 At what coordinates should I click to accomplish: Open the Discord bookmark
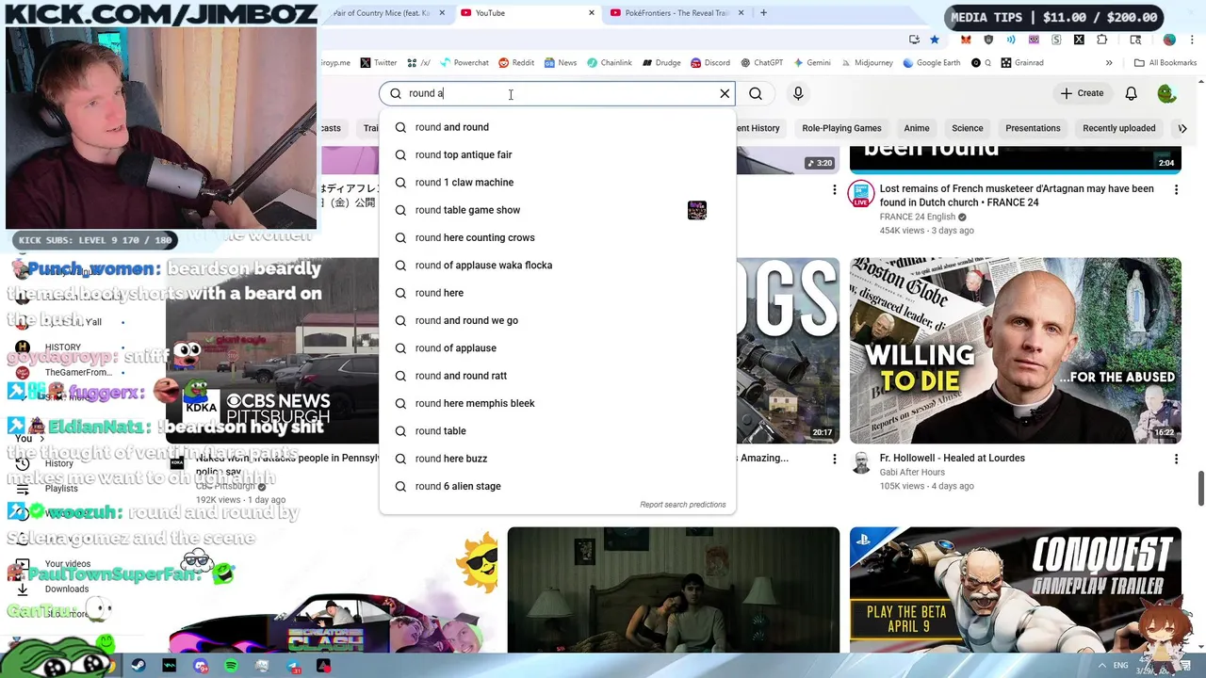[x=709, y=63]
